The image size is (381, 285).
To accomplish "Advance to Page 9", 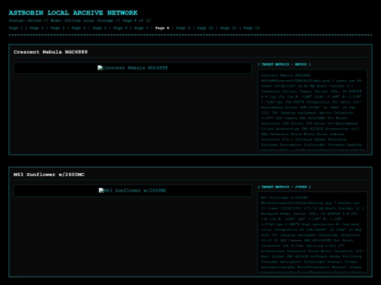I will [183, 28].
